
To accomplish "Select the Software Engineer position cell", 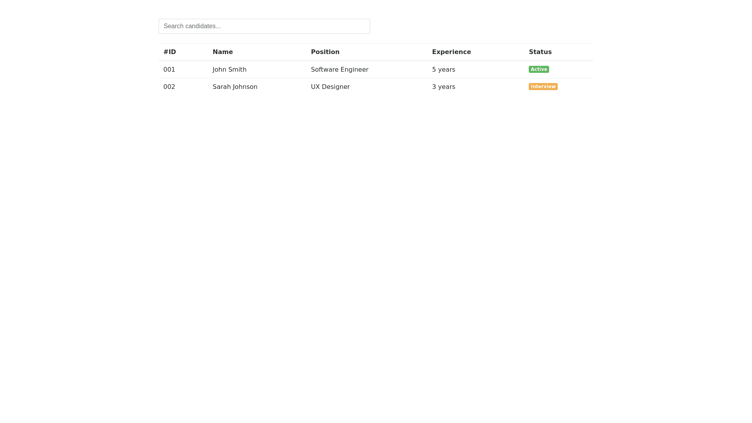I will coord(340,70).
